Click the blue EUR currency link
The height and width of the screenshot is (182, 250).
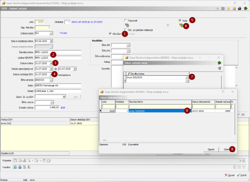(x=63, y=108)
